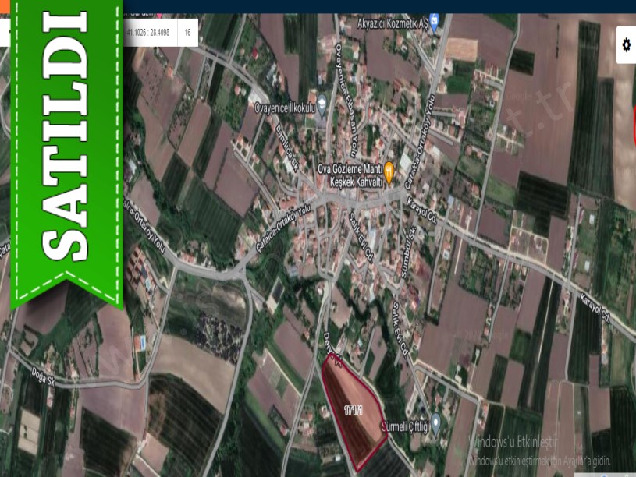Viewport: 636px width, 477px height.
Task: Click the Ovayenice İlkokulu school label
Action: (284, 109)
